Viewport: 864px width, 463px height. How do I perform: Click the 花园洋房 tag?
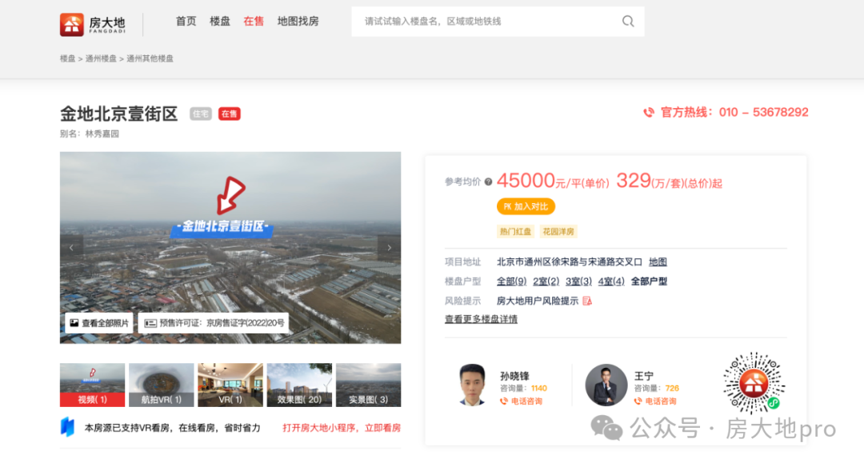pyautogui.click(x=558, y=231)
